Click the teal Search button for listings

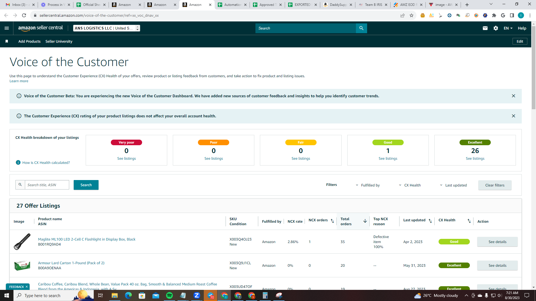coord(86,185)
